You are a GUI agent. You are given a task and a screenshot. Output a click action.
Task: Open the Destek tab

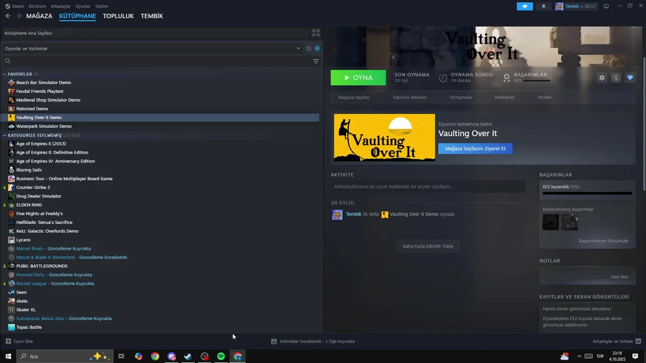[x=545, y=97]
